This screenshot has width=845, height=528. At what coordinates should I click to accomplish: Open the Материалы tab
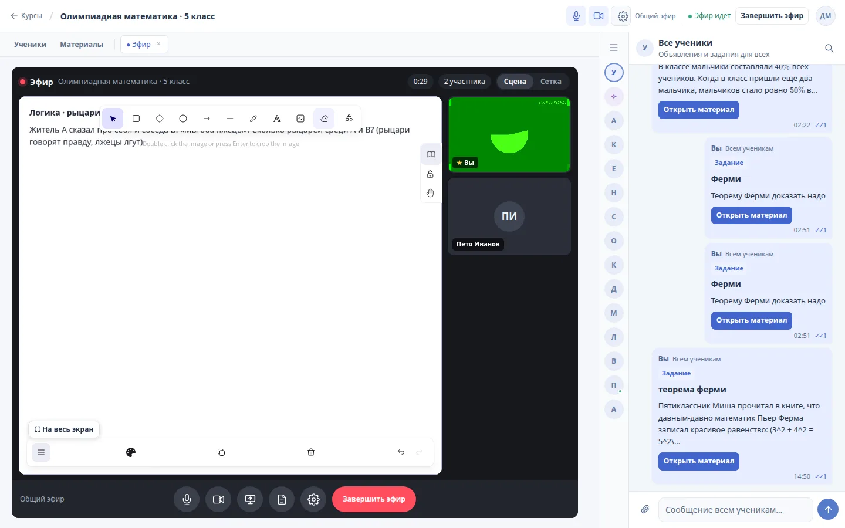click(82, 45)
